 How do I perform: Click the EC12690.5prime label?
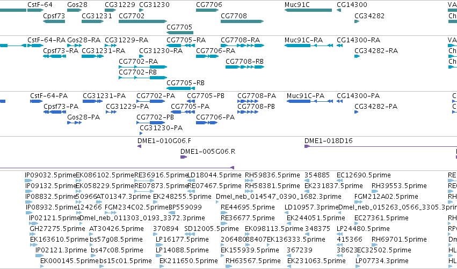[x=364, y=175]
